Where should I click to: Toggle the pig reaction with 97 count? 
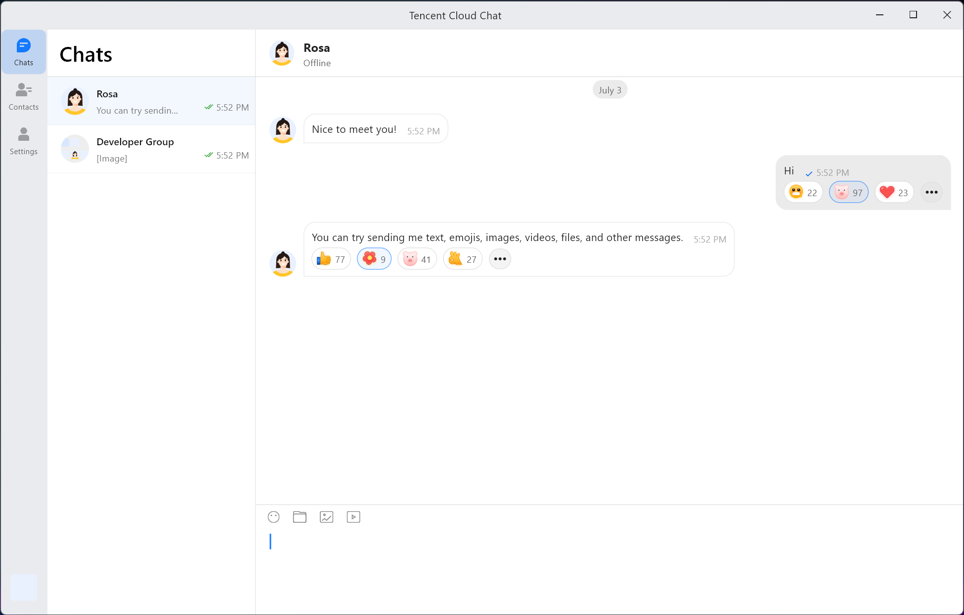coord(848,192)
